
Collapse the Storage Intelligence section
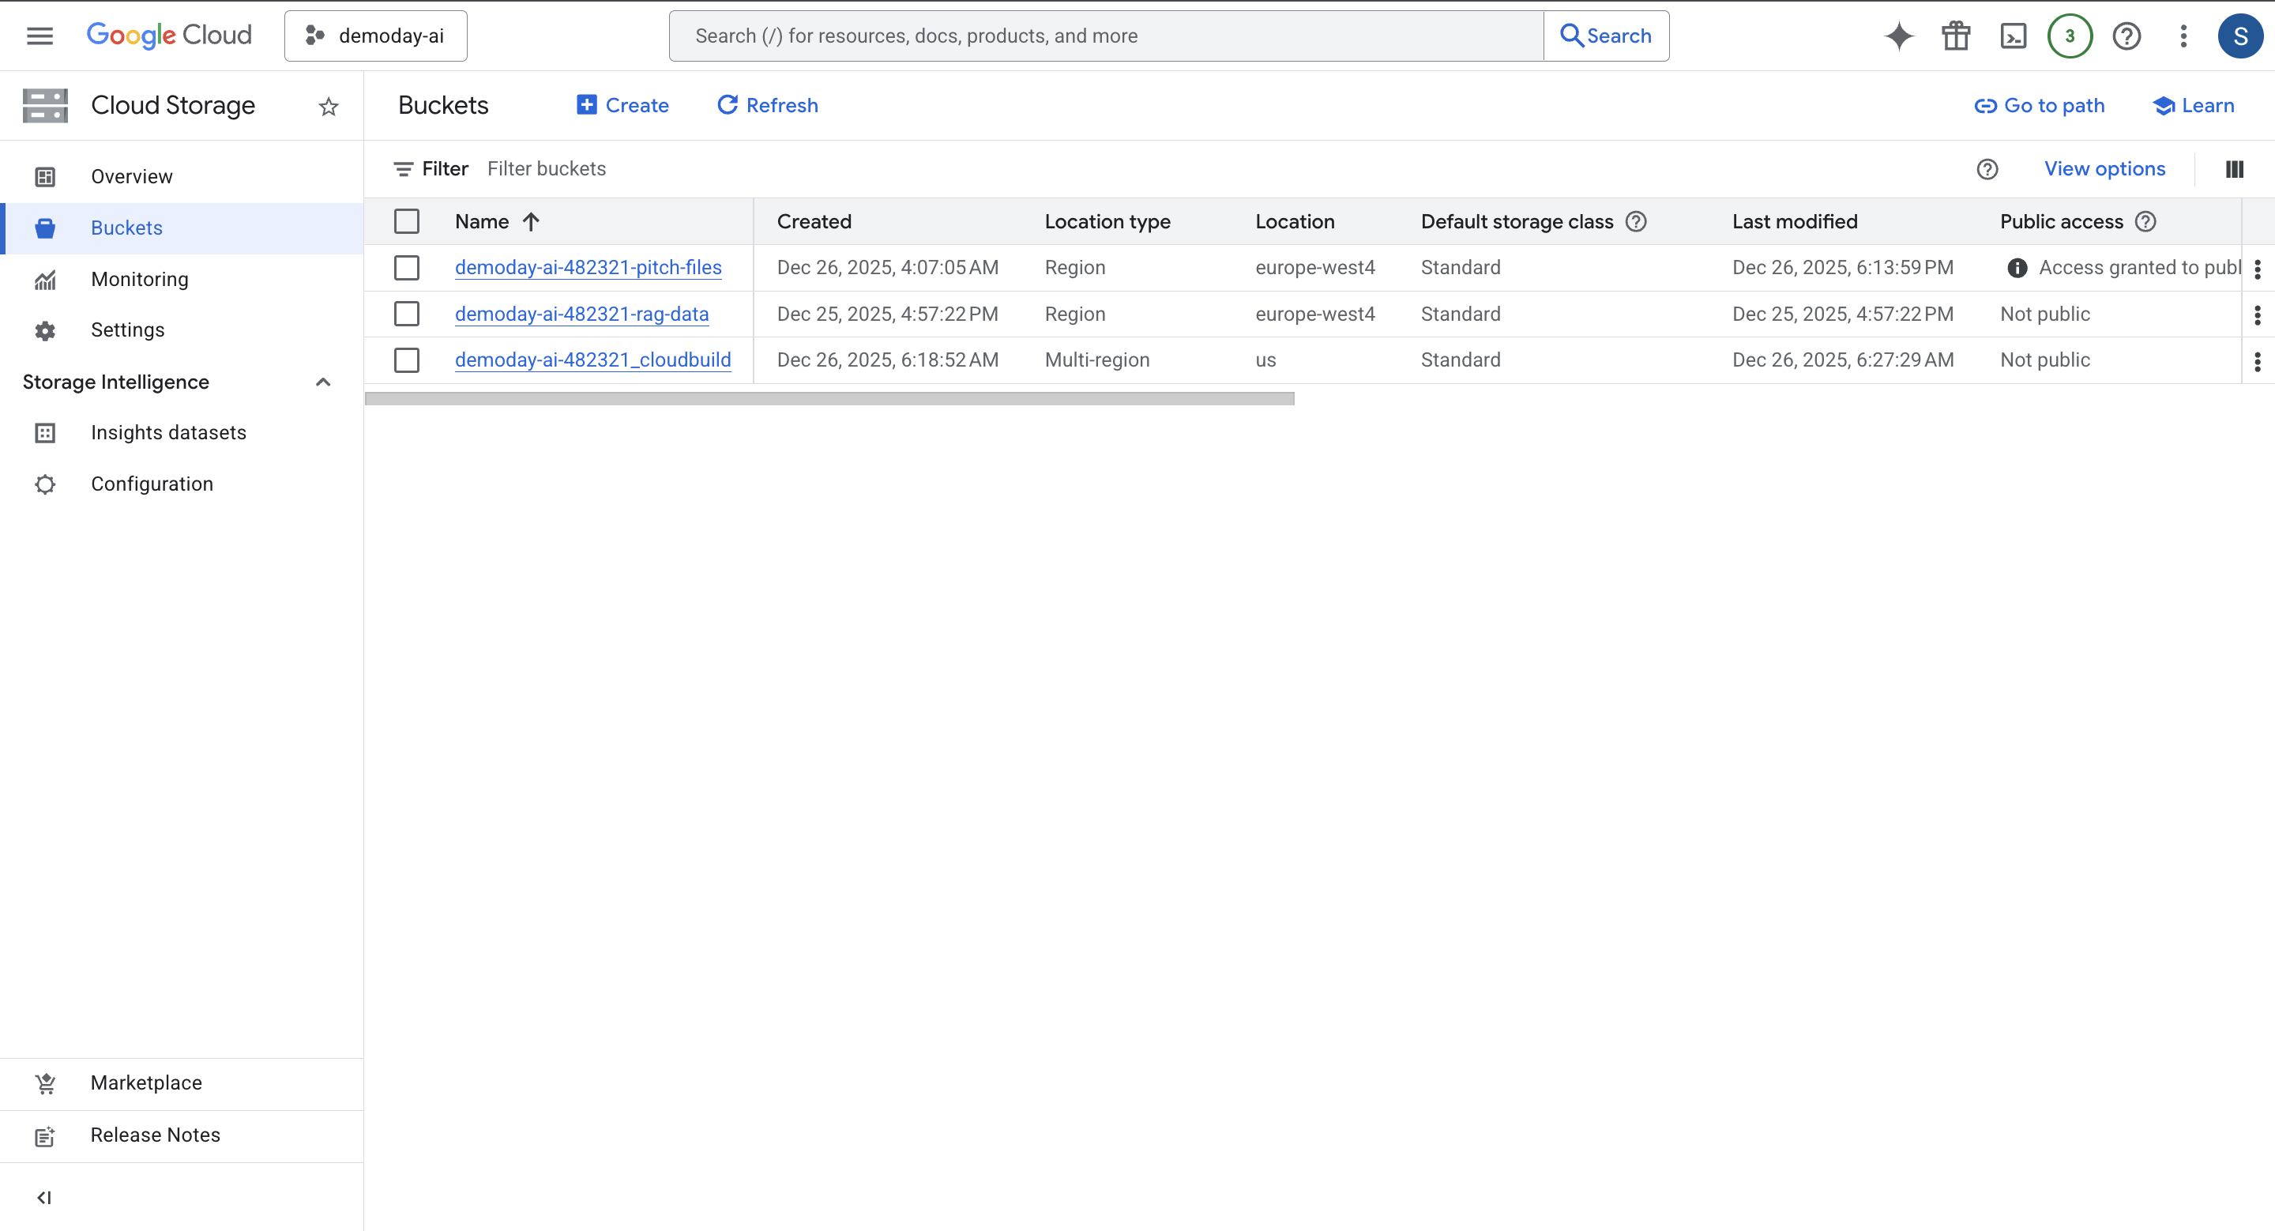[323, 382]
